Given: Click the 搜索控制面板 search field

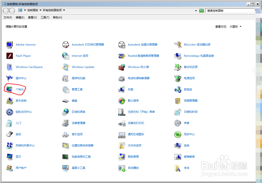Looking at the screenshot, I should click(230, 11).
